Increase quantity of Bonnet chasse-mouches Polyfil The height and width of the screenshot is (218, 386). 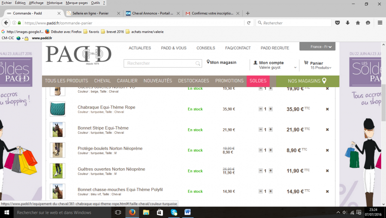tap(271, 191)
